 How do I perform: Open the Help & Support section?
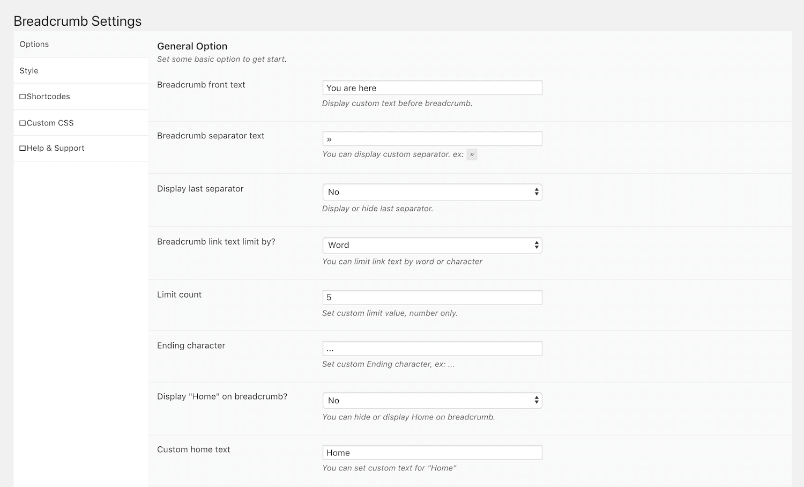coord(56,148)
